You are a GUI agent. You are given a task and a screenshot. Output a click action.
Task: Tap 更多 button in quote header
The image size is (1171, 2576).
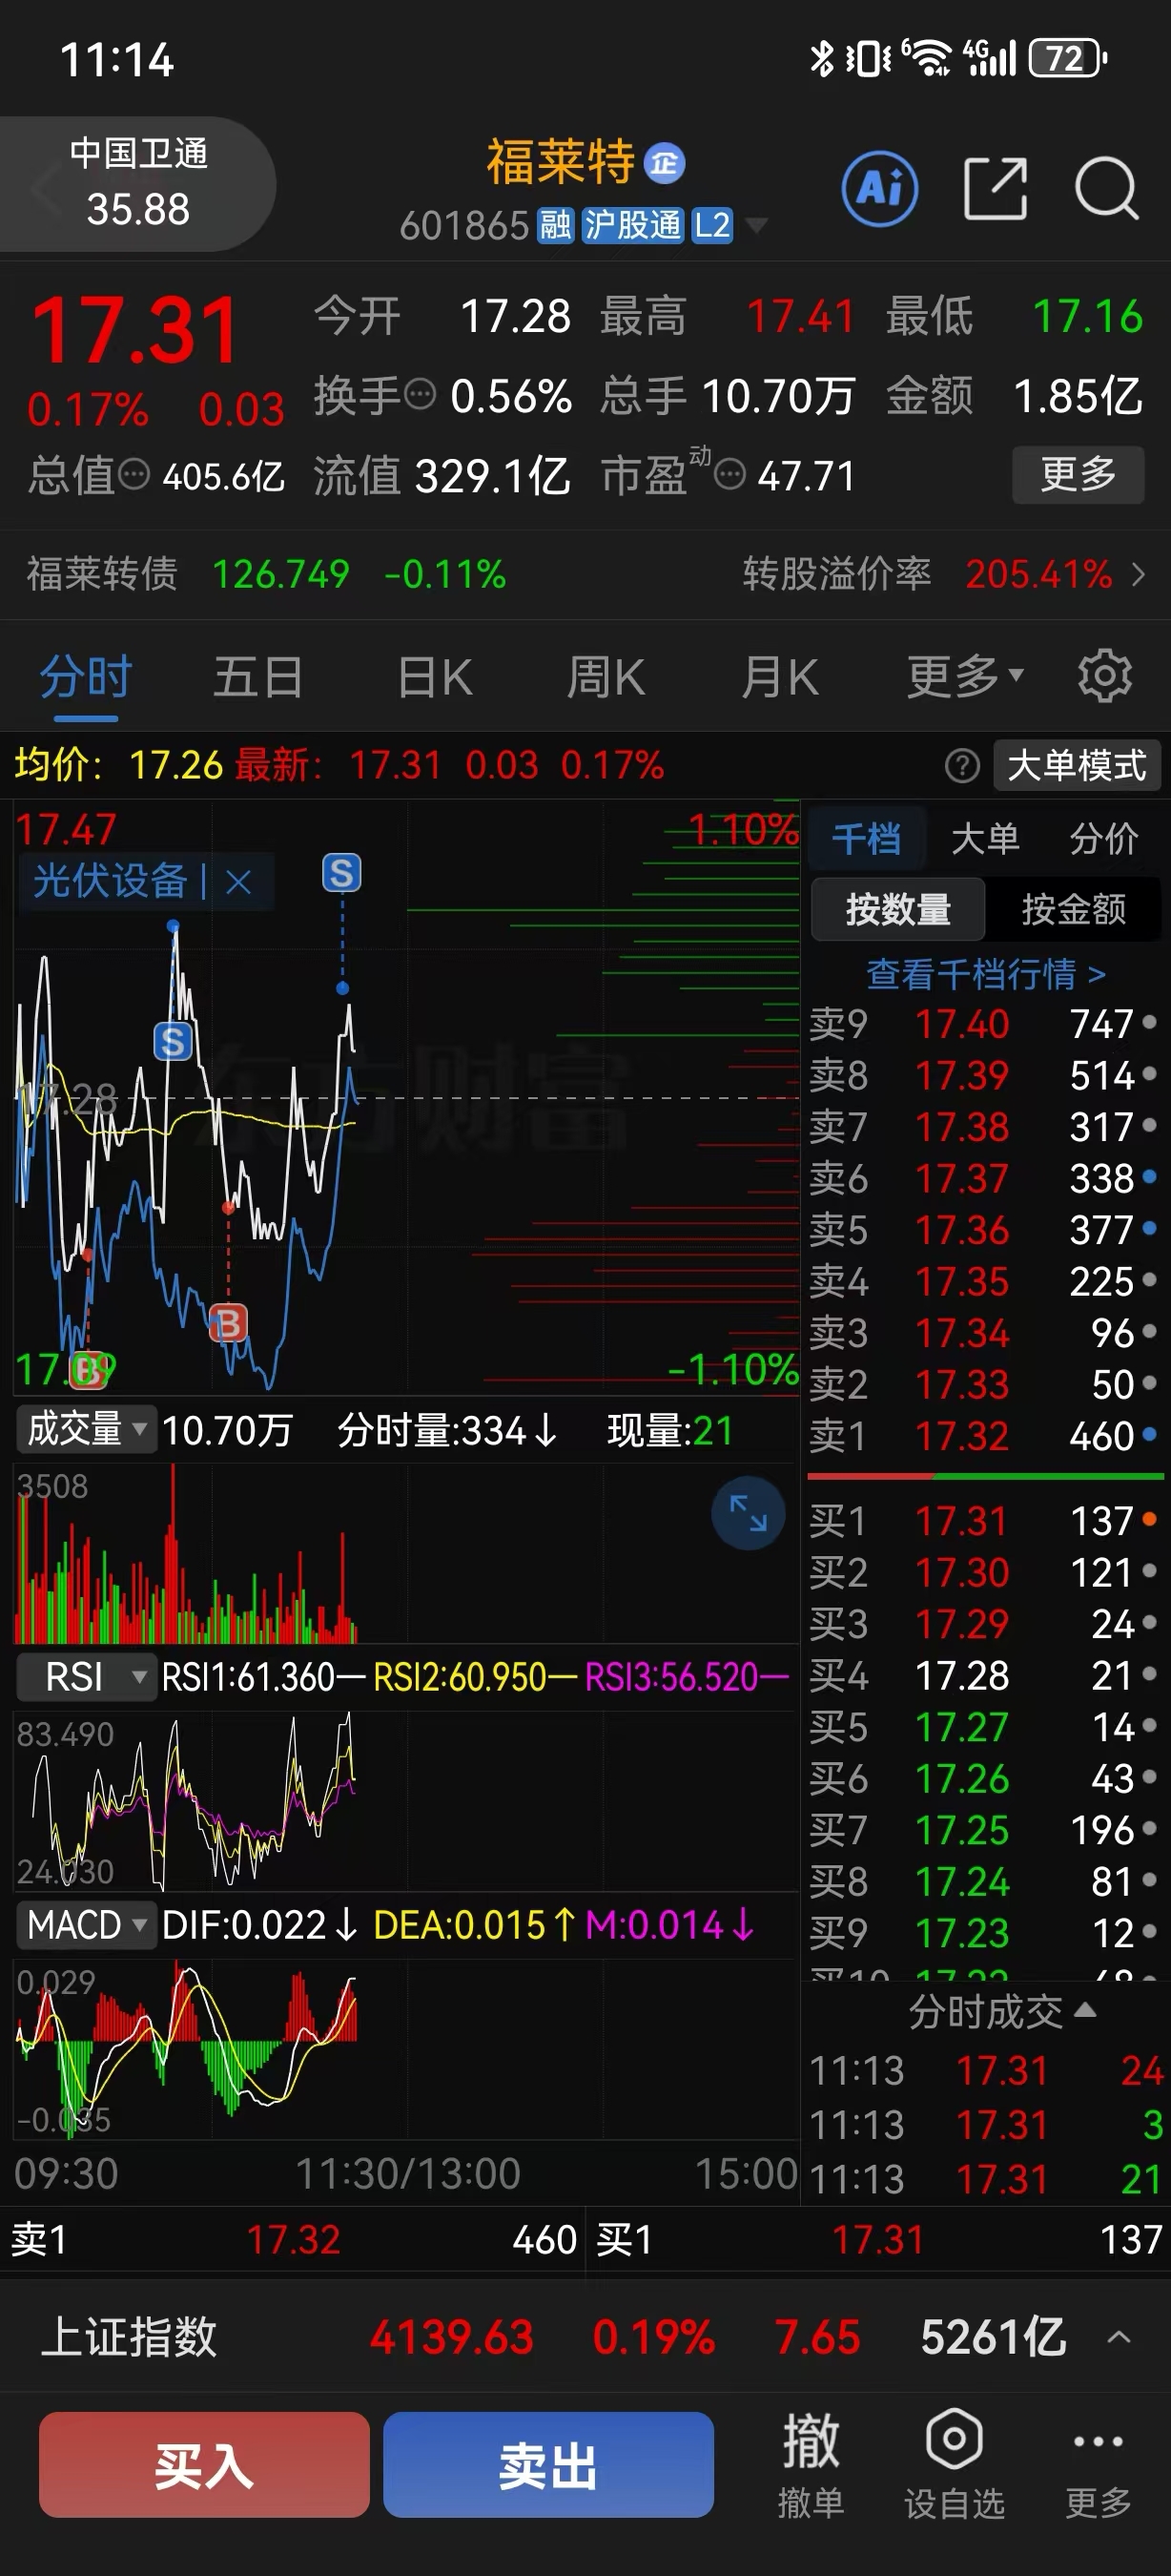(1079, 474)
